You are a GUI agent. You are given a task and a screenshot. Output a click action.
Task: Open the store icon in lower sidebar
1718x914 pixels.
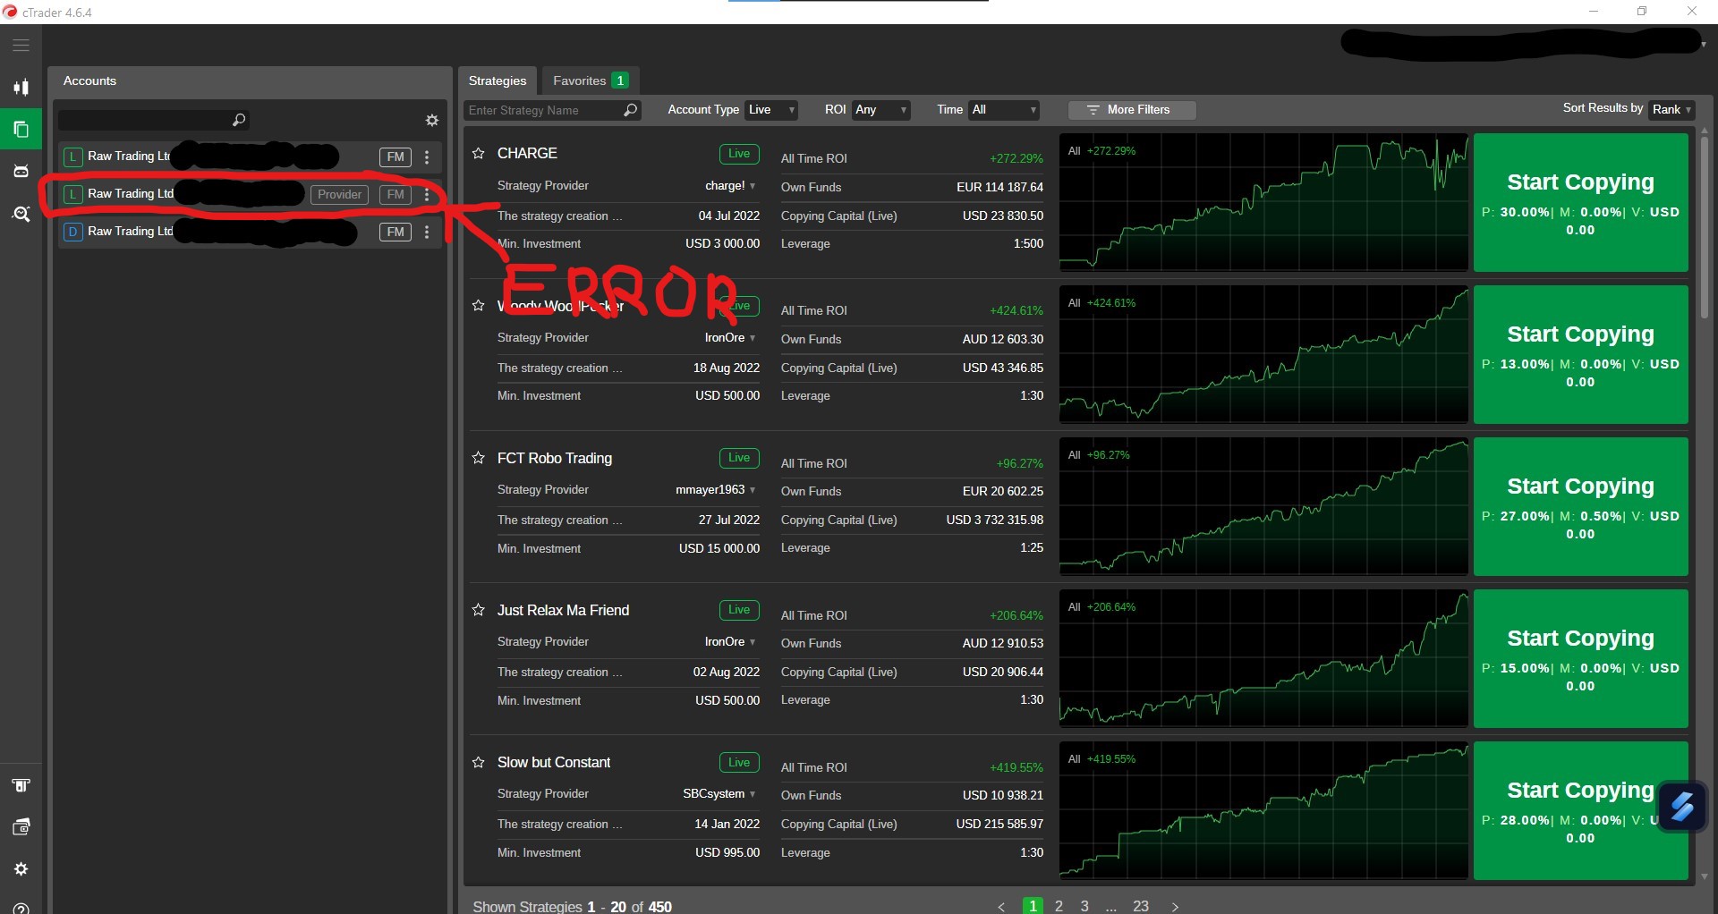coord(21,785)
